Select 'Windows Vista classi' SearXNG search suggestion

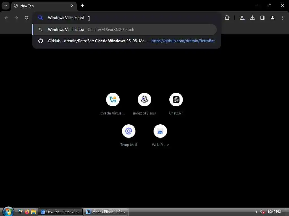[124, 30]
